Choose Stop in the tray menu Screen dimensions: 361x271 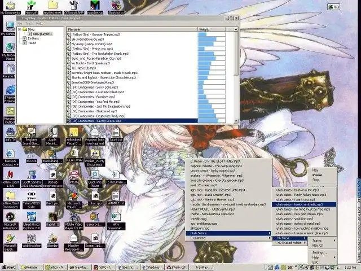click(x=323, y=180)
